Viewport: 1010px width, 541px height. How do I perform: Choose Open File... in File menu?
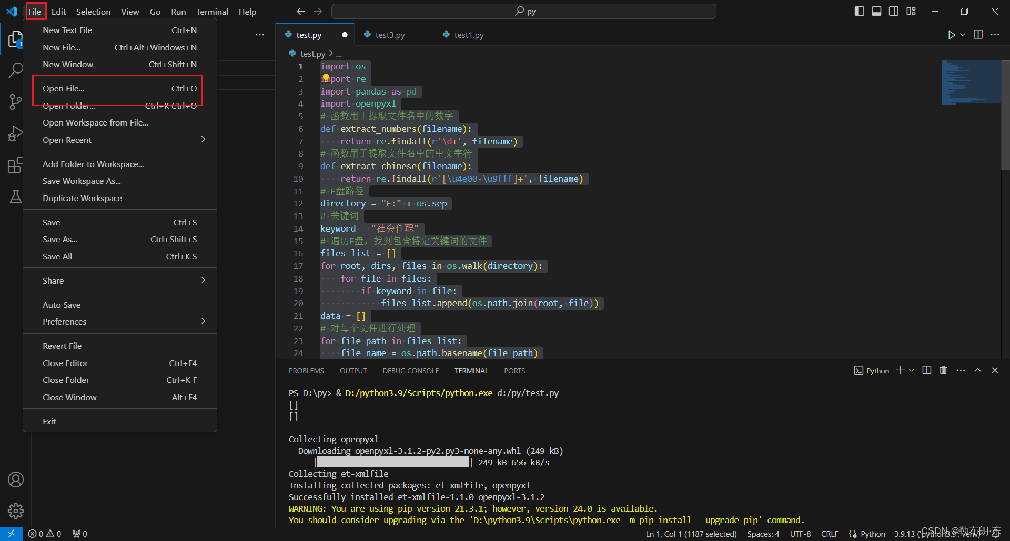(120, 88)
